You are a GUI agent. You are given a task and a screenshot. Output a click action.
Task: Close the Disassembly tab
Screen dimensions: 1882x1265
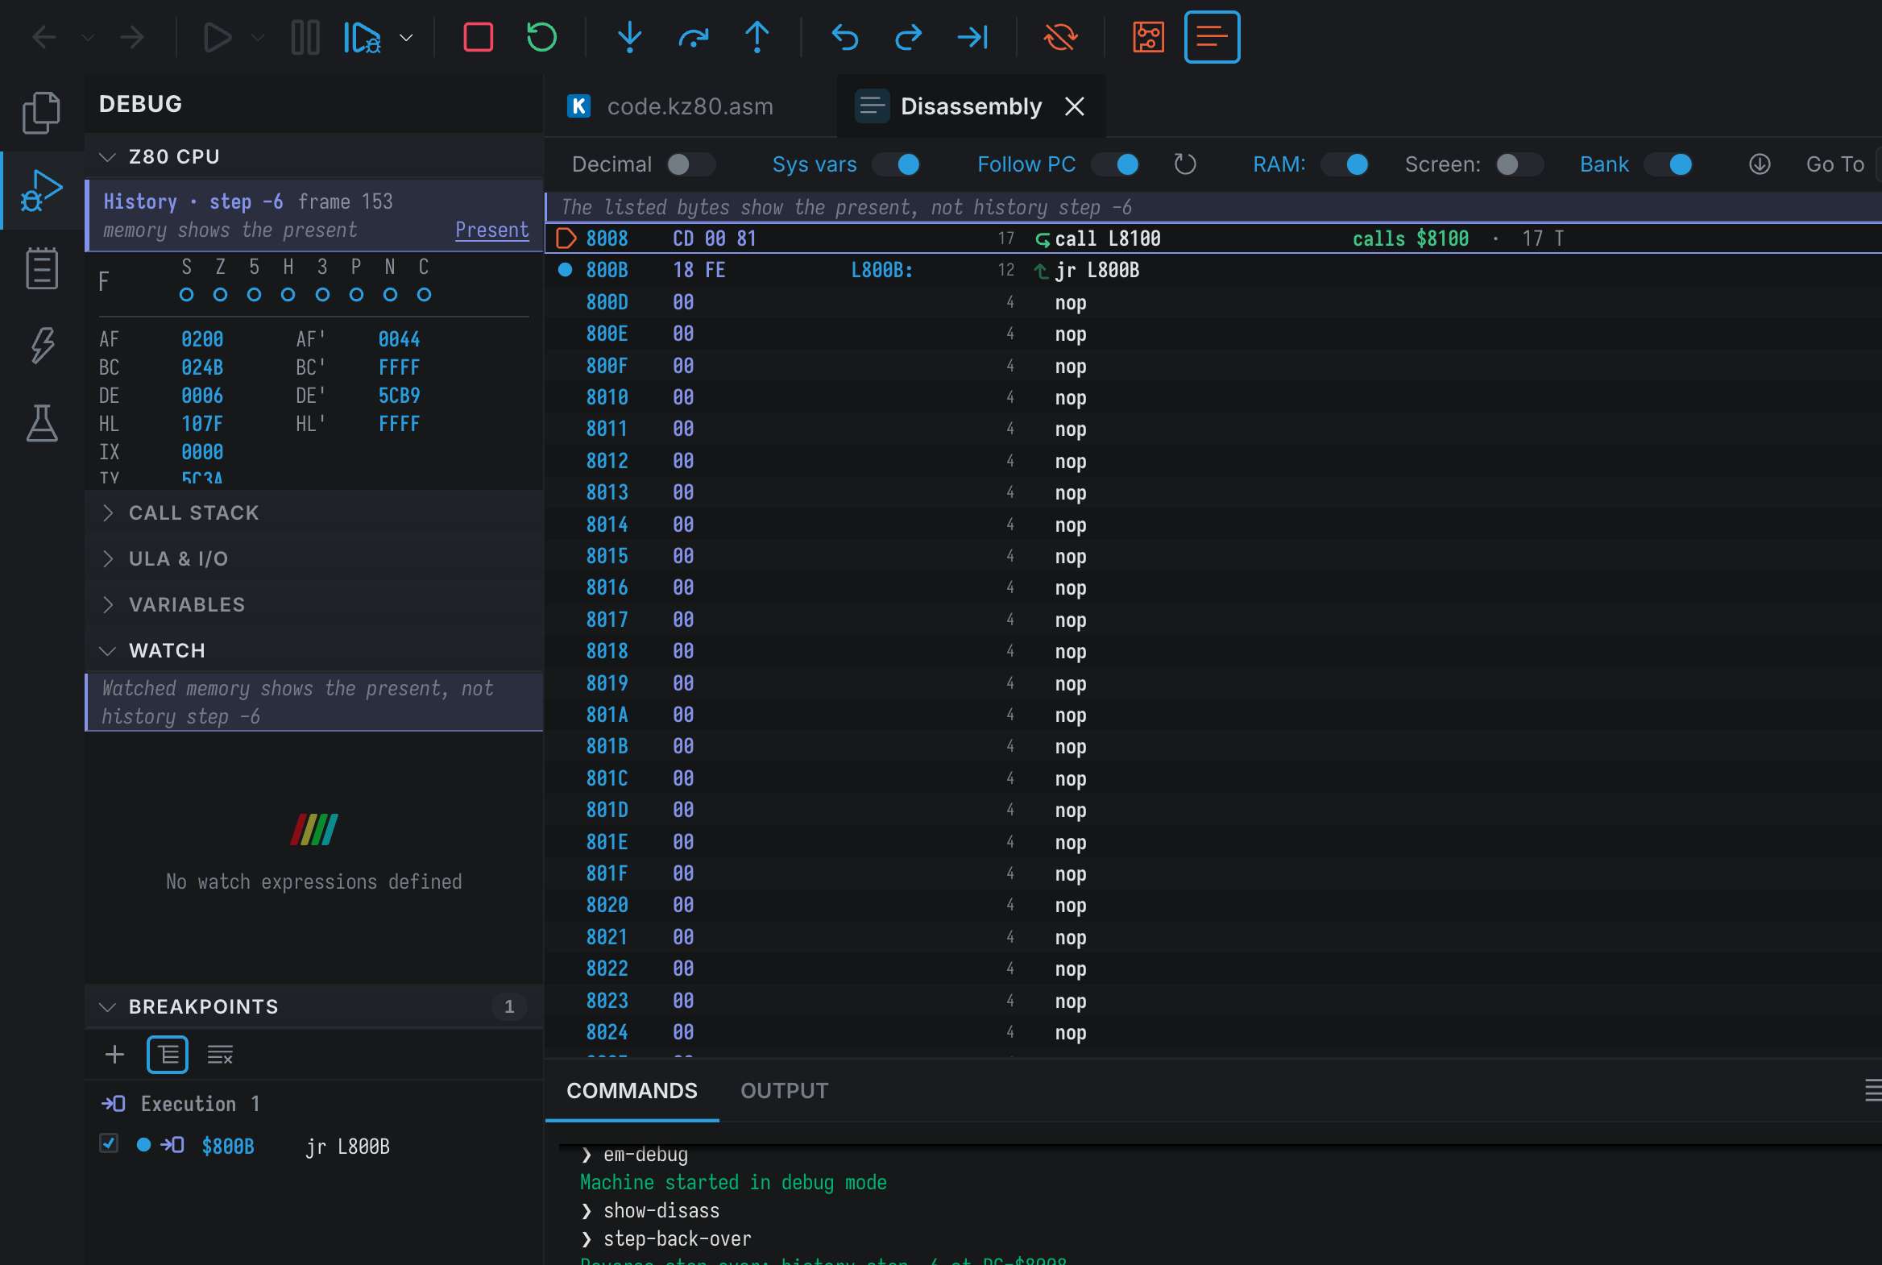pyautogui.click(x=1075, y=106)
